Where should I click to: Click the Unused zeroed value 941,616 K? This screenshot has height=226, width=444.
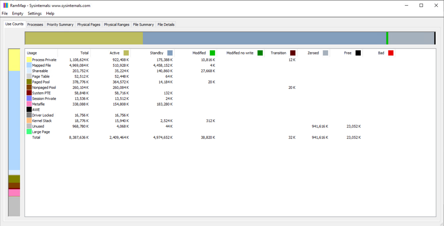tap(320, 126)
